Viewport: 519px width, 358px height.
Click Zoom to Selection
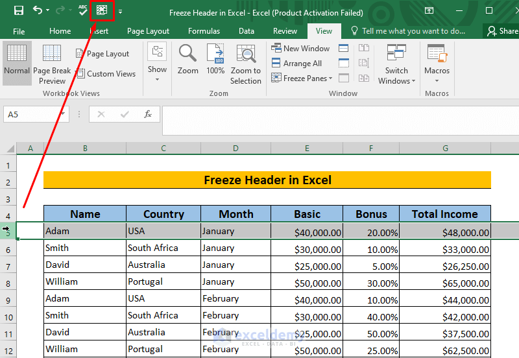tap(246, 64)
